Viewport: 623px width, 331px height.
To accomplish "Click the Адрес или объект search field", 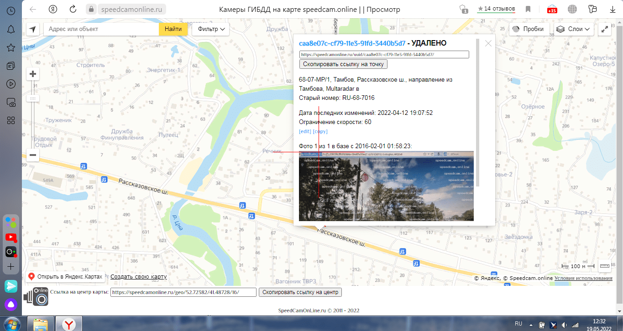I will tap(101, 29).
